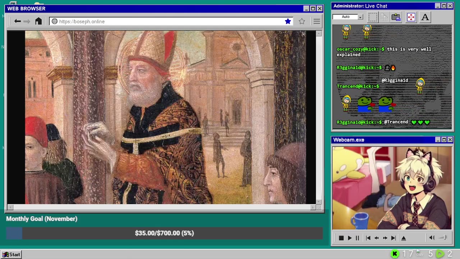Maximize the Webcam.exe window
Viewport: 460px width, 259px height.
[444, 140]
